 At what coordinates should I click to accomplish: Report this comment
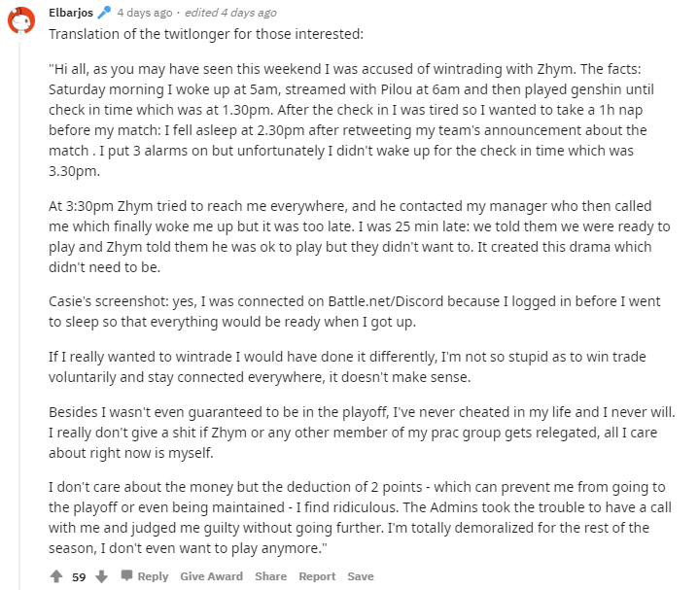[317, 576]
